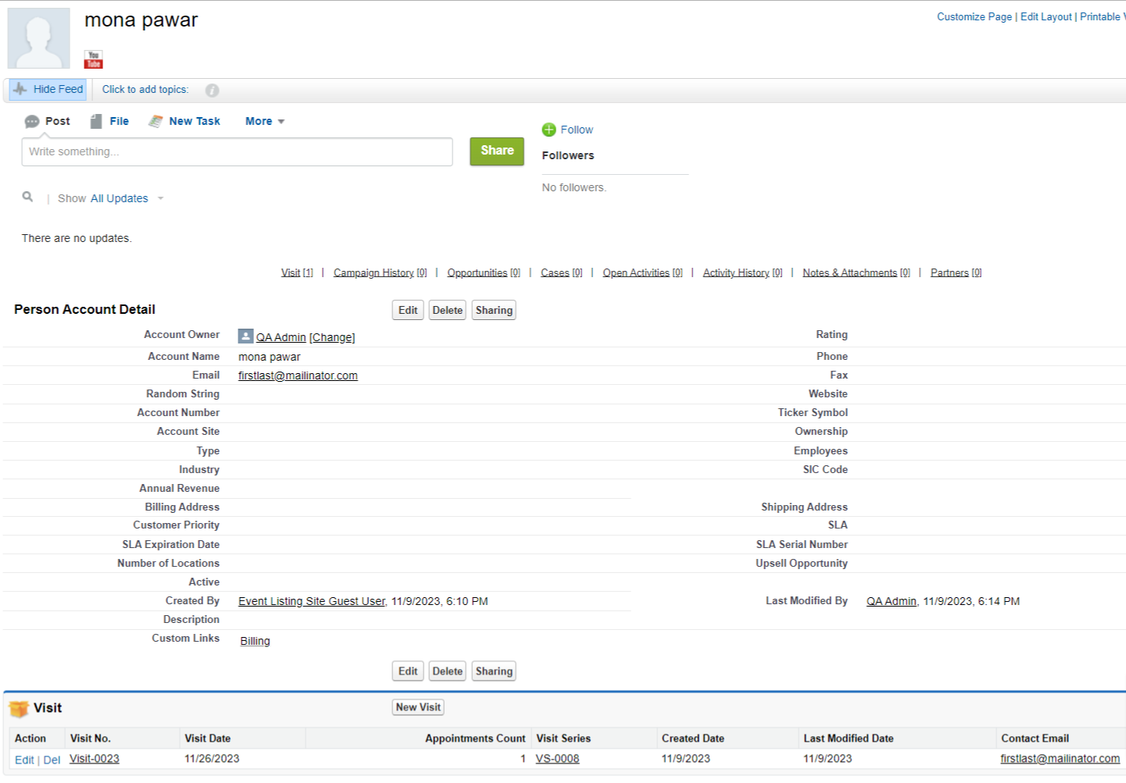Click the green Follow plus icon

pos(549,130)
